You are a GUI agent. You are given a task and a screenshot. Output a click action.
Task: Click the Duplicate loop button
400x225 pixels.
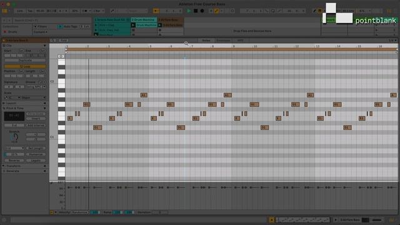pos(25,61)
